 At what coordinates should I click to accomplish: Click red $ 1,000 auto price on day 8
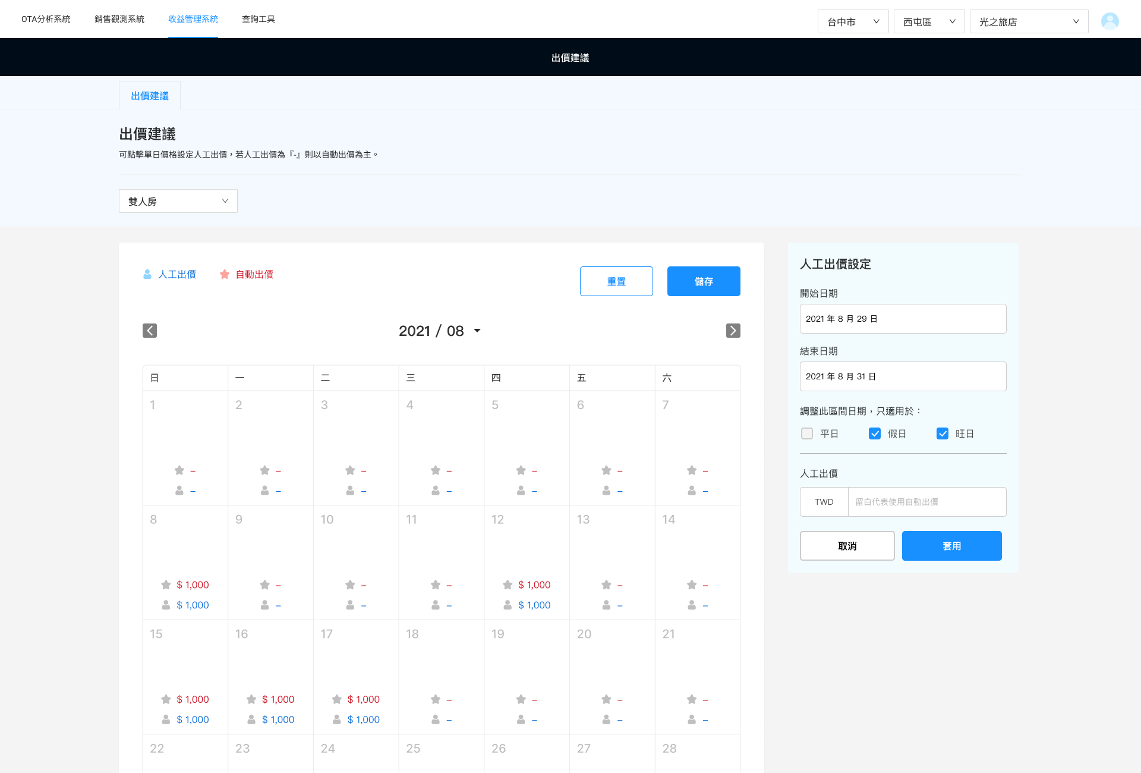pyautogui.click(x=193, y=585)
